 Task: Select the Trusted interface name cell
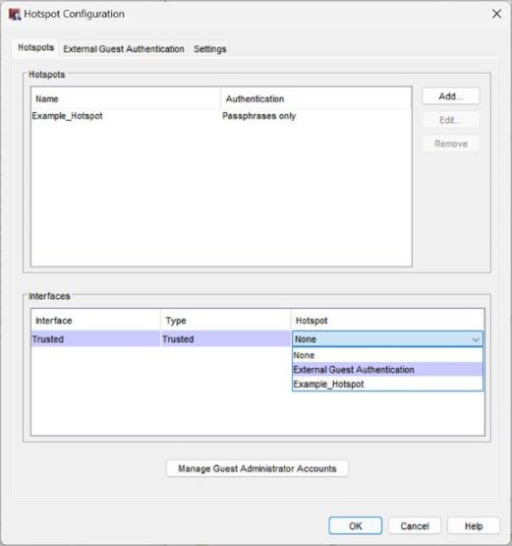point(96,338)
